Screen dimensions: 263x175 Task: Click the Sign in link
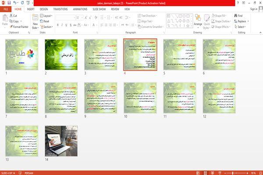(254, 9)
